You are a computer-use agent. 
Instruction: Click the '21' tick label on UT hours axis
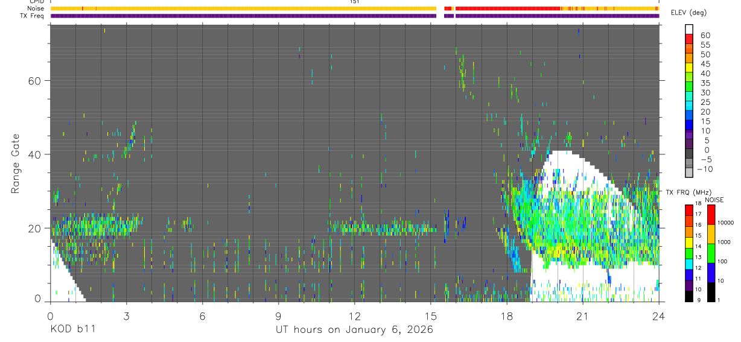[582, 315]
